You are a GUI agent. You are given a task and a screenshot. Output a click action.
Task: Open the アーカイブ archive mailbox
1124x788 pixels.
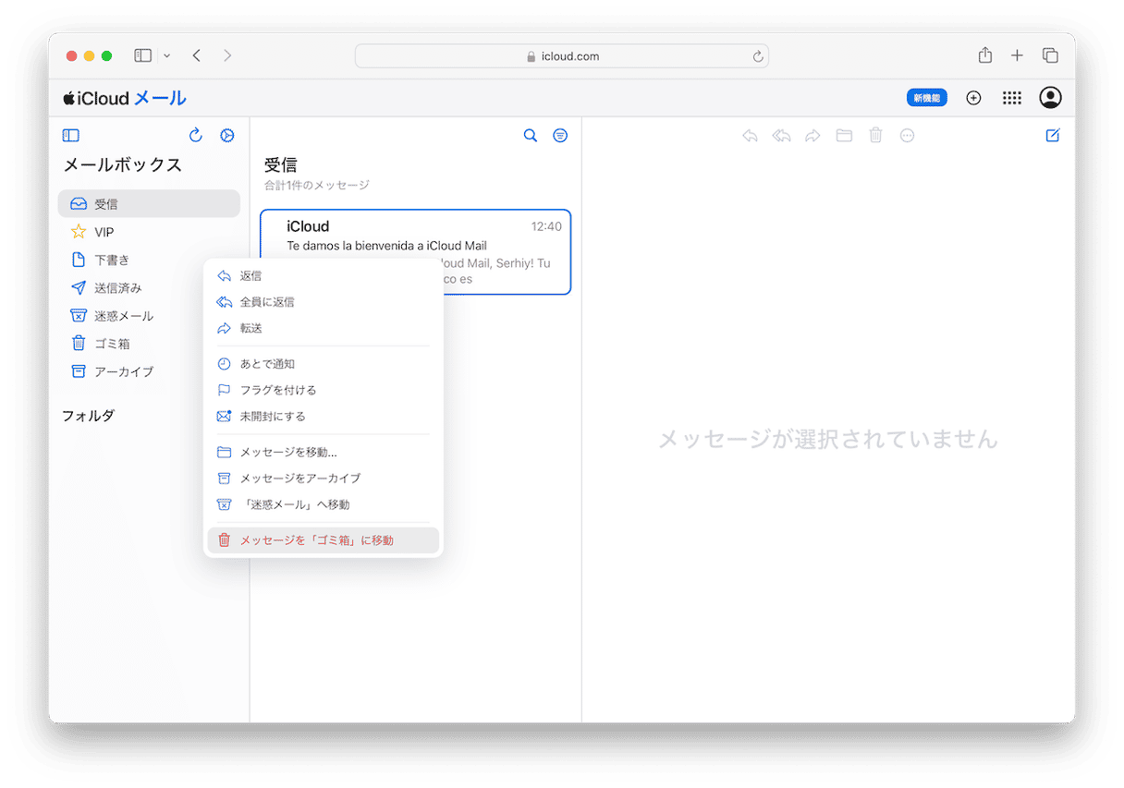click(x=149, y=370)
